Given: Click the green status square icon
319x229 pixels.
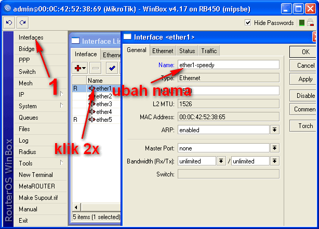Looking at the screenshot, I should [302, 23].
